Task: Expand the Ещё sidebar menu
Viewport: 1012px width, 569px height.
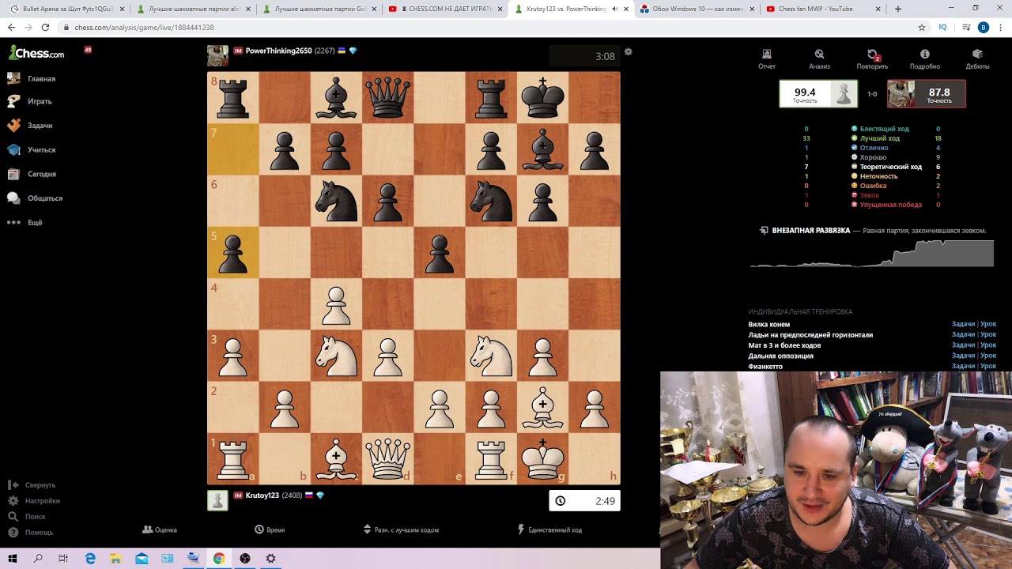Action: coord(25,222)
